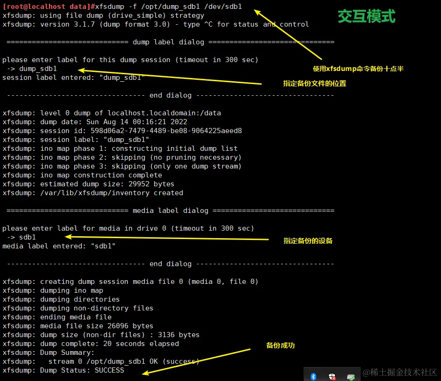Select the "please enter label for this dump session" prompt
This screenshot has width=441, height=381.
coord(130,60)
